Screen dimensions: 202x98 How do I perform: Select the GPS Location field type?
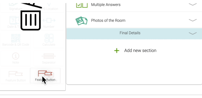tap(49, 8)
